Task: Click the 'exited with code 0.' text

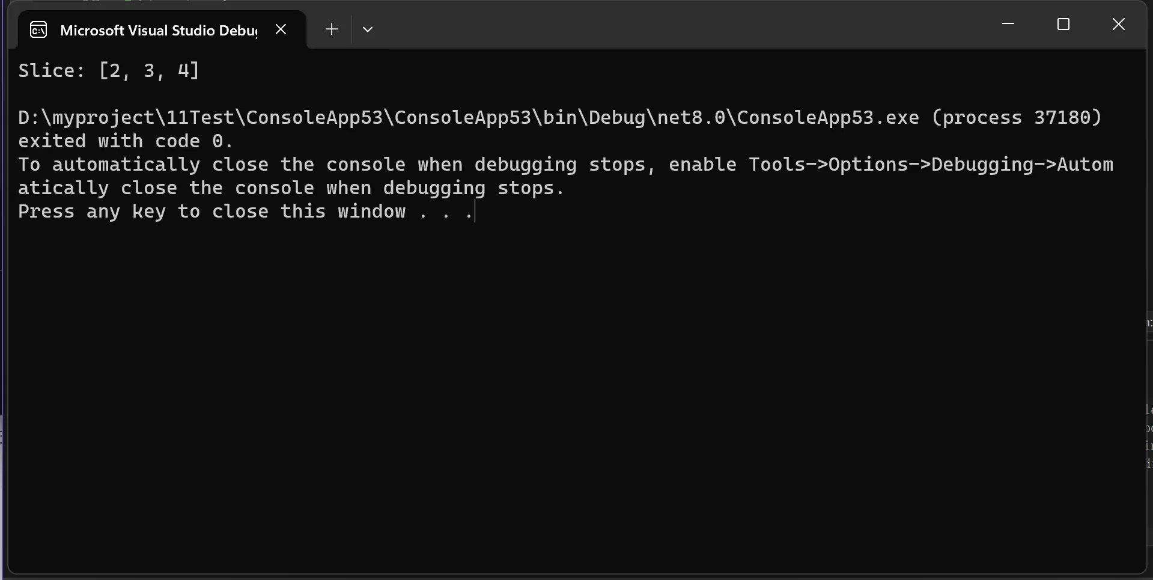Action: click(x=126, y=141)
